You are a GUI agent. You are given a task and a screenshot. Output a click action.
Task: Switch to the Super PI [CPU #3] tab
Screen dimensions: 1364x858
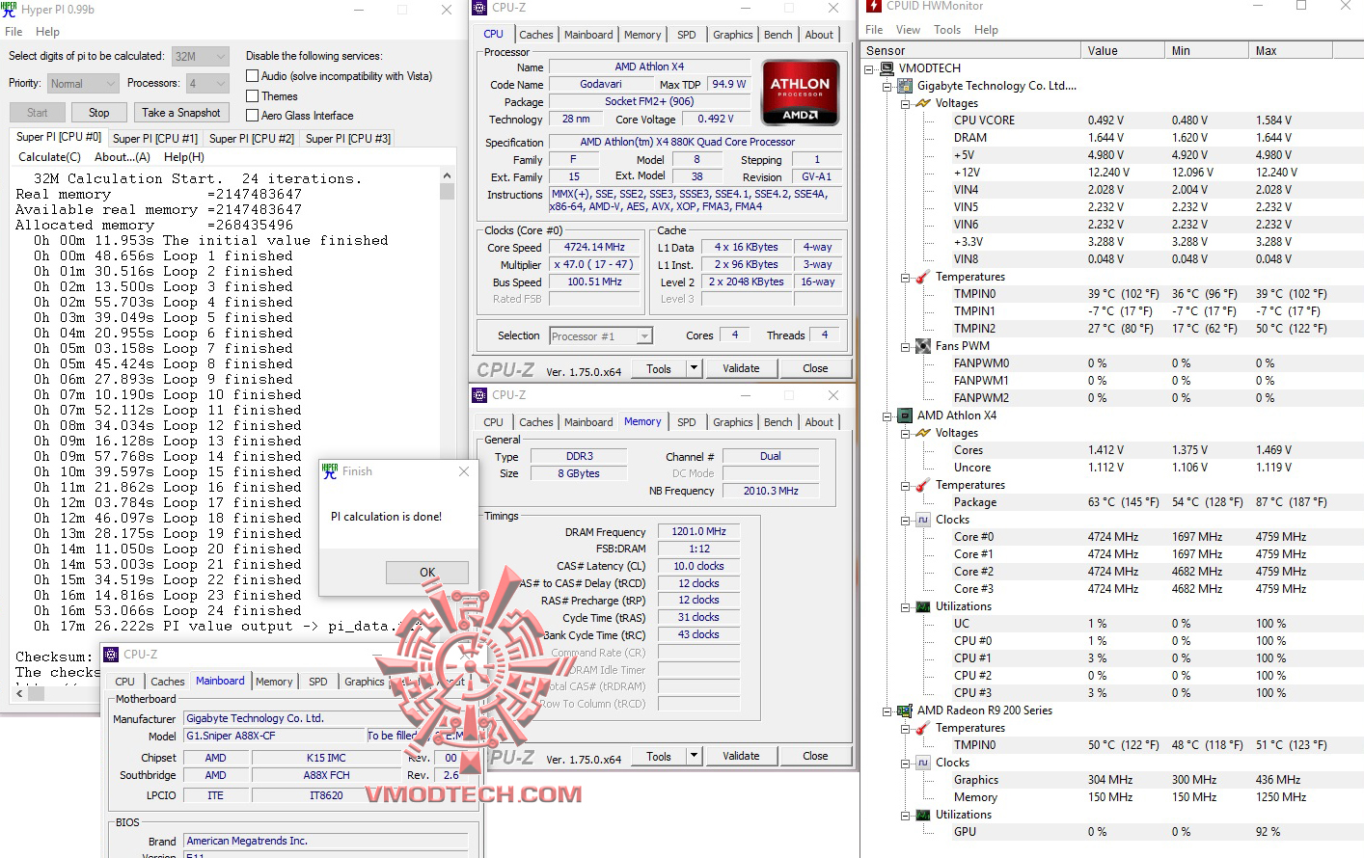click(x=348, y=139)
